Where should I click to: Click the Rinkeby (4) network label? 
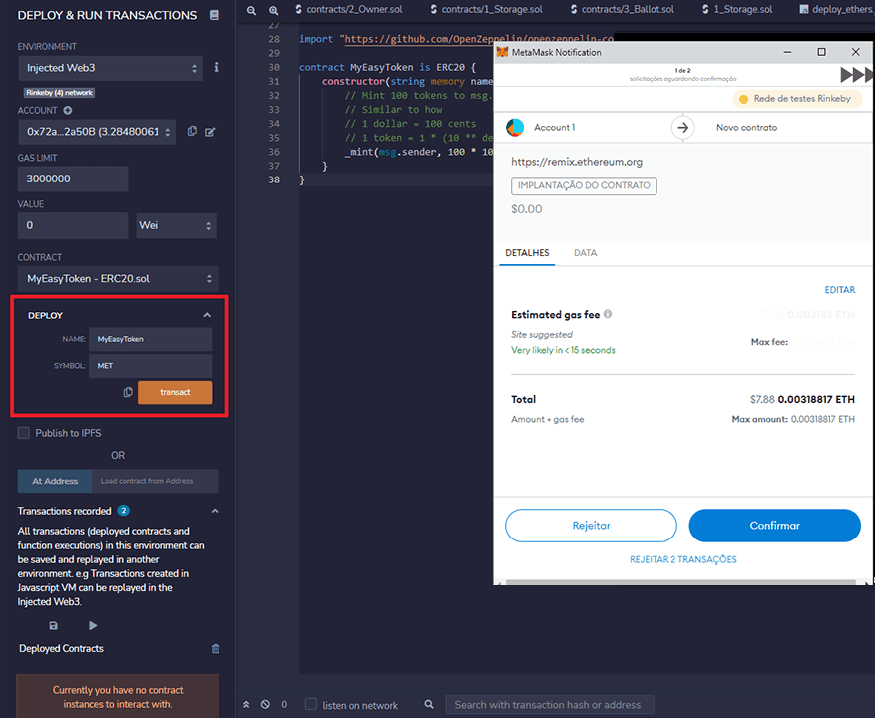(x=59, y=93)
